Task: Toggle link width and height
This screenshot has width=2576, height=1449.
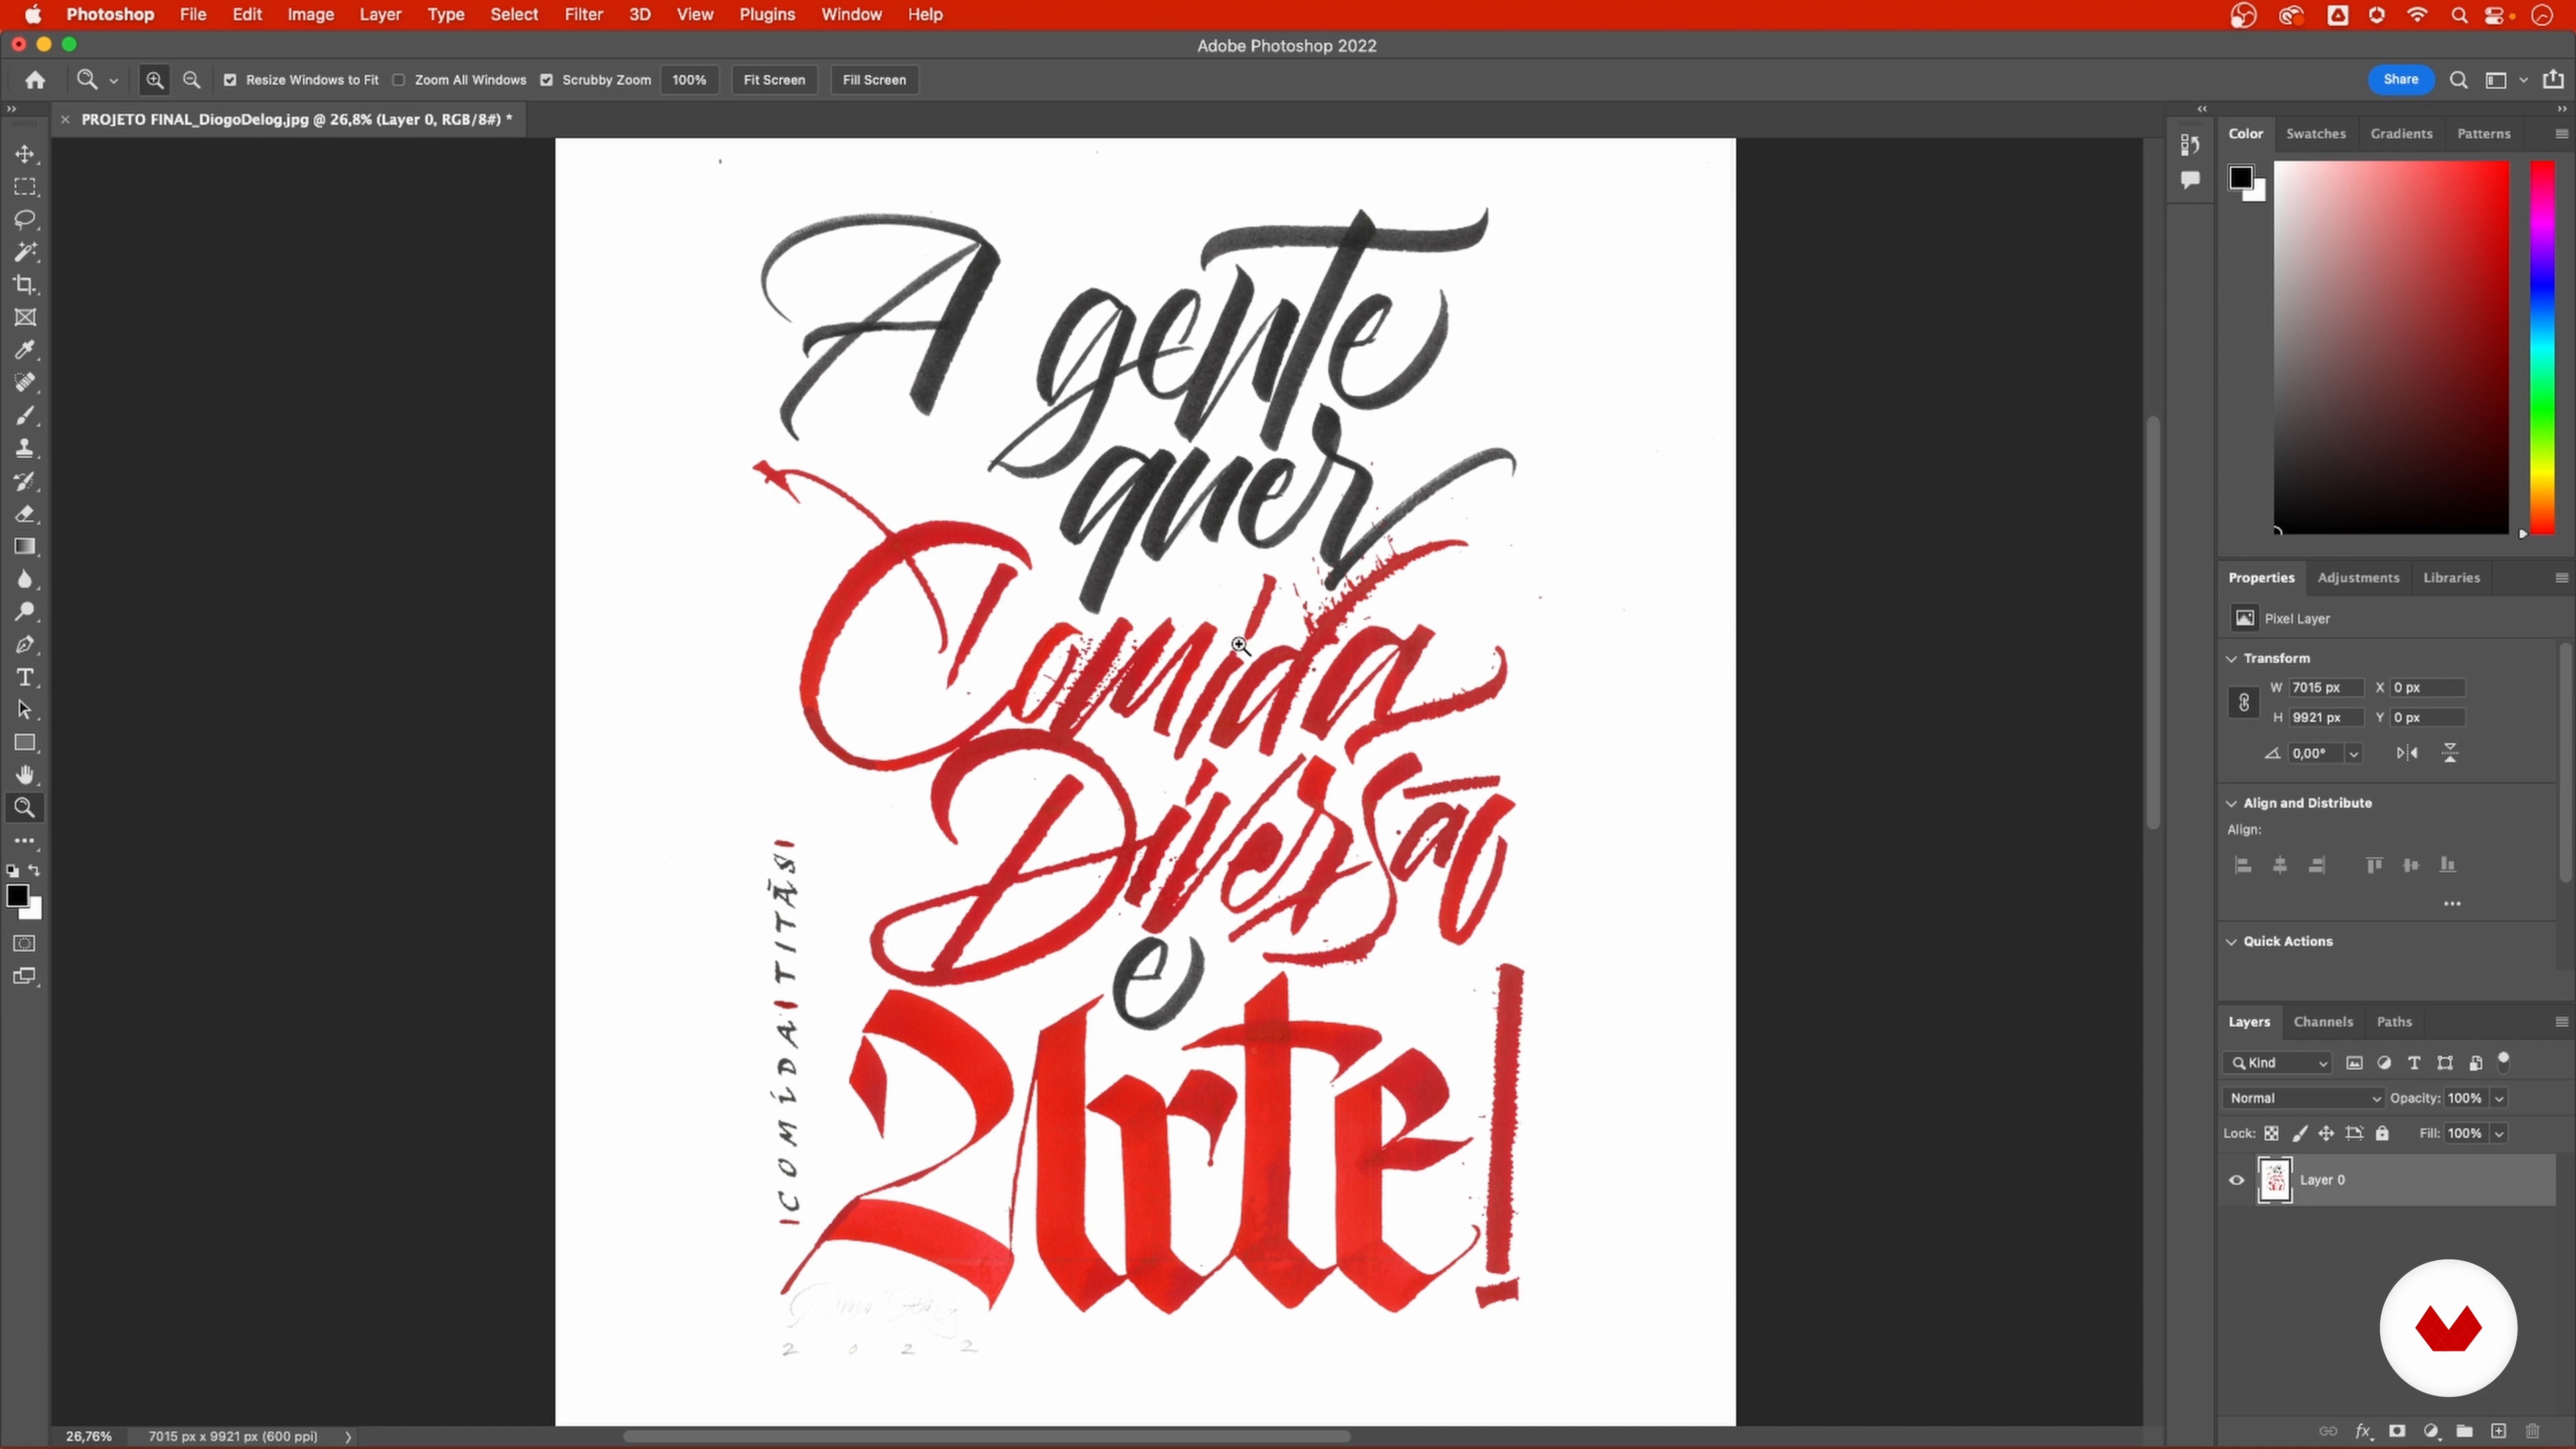Action: [2243, 702]
